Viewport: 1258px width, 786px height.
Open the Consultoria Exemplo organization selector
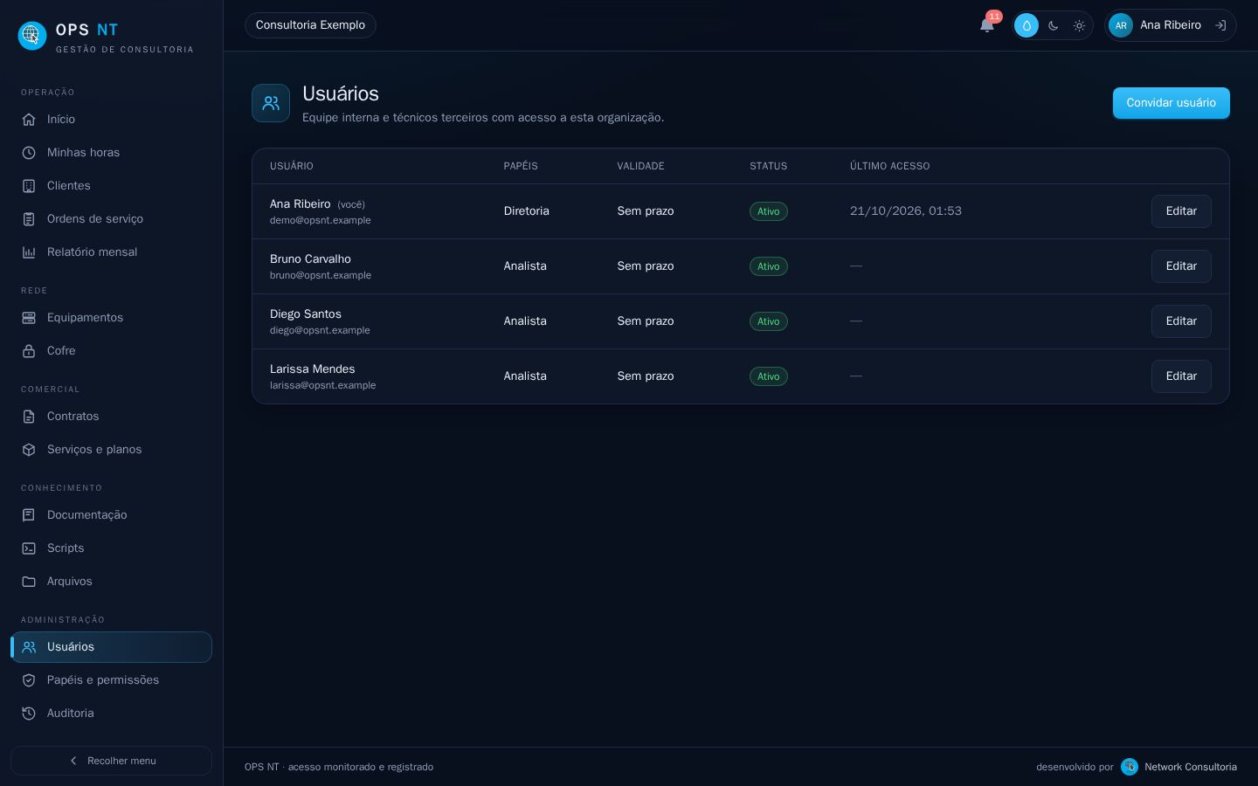310,25
